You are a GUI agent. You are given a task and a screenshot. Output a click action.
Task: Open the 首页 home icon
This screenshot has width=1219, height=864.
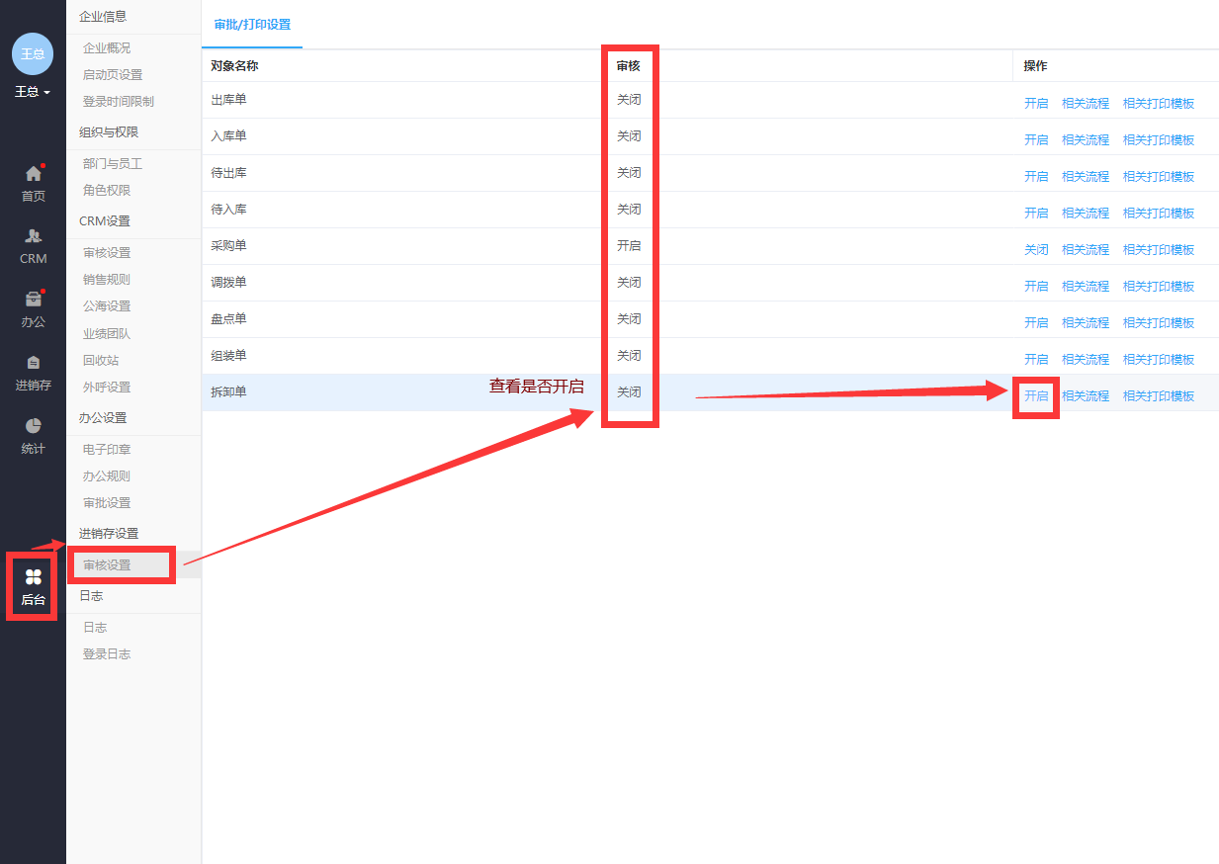[34, 174]
